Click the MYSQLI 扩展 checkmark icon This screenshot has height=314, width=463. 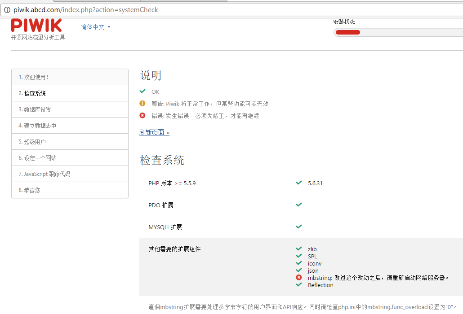click(x=299, y=227)
